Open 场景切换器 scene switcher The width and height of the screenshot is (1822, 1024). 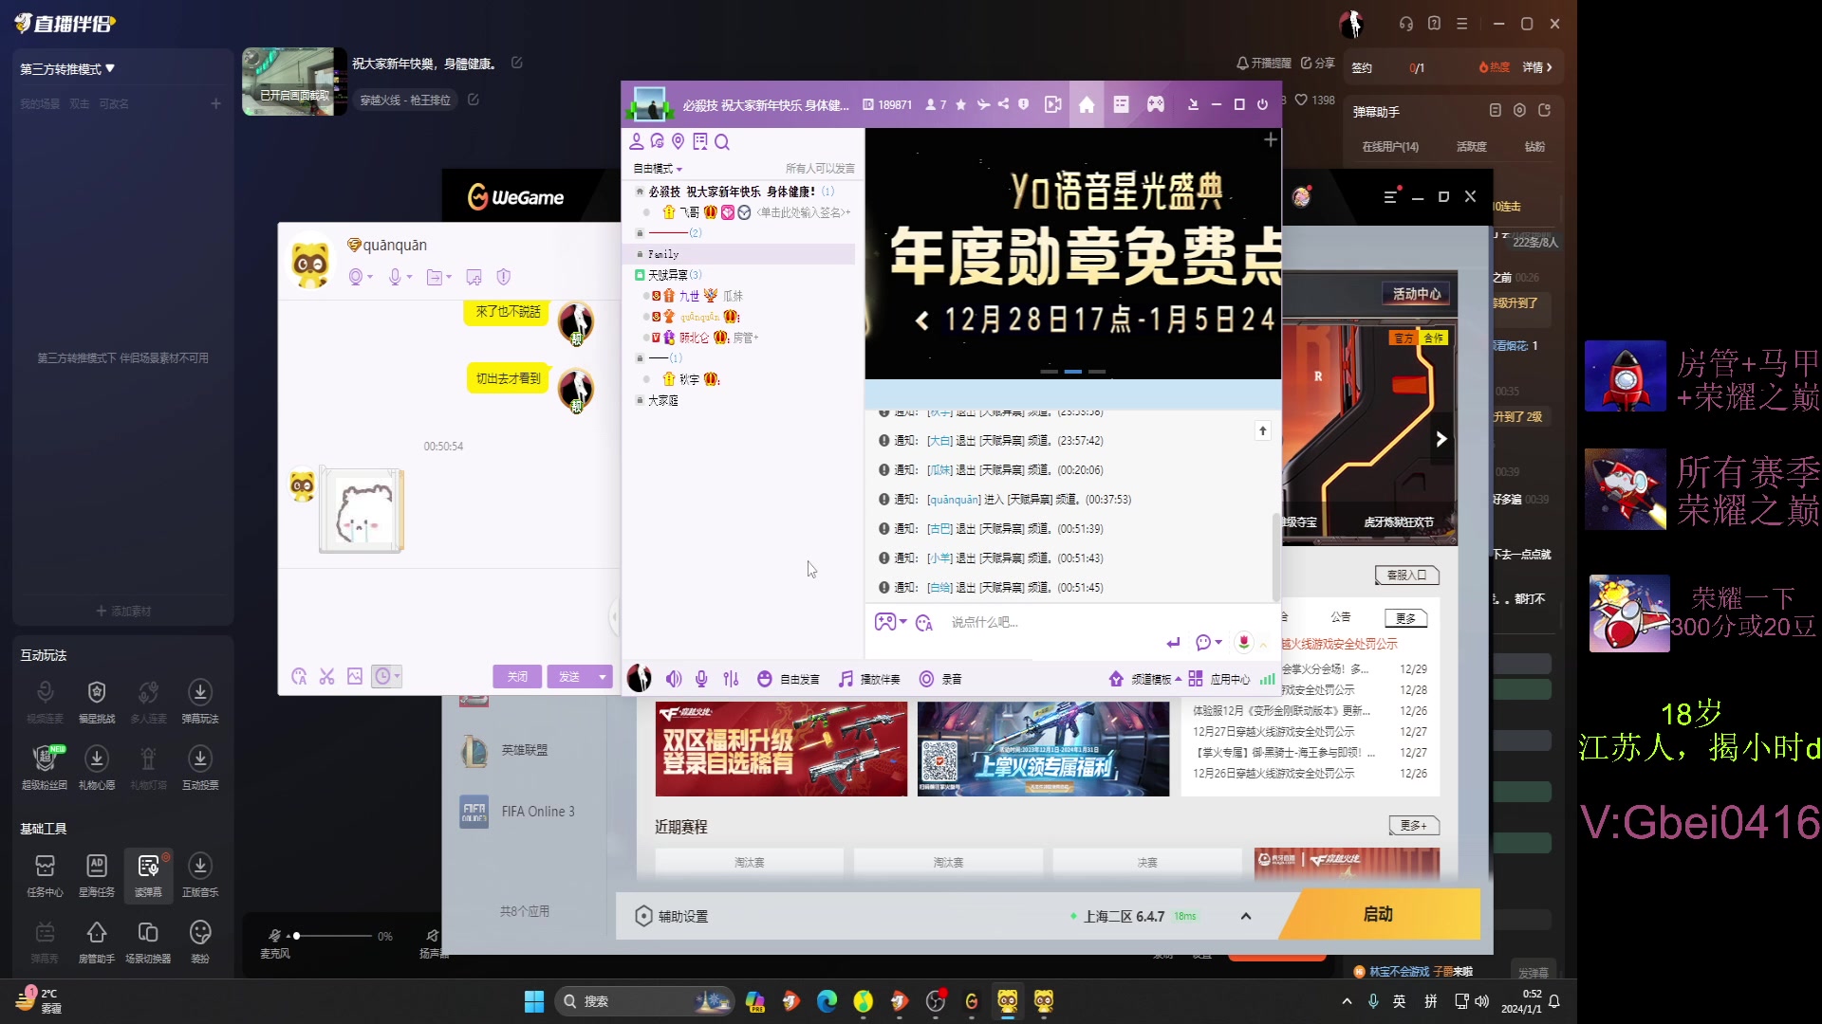click(x=148, y=942)
